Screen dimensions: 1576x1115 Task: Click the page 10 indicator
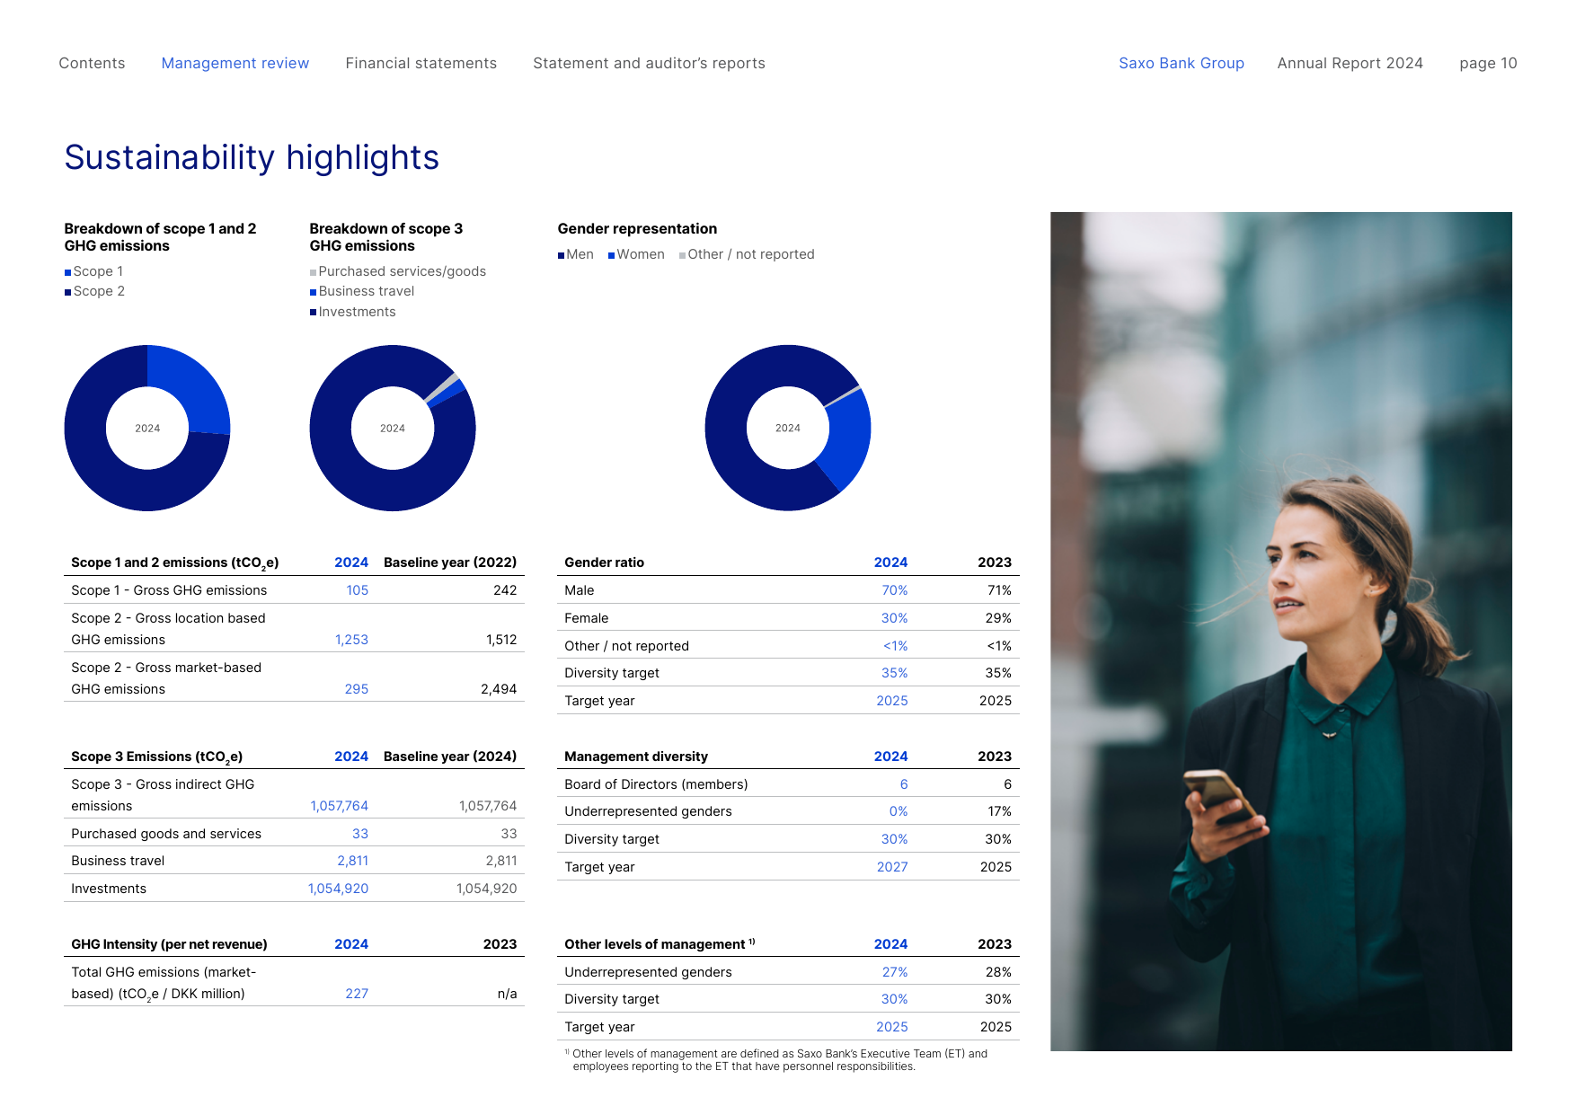(x=1488, y=63)
